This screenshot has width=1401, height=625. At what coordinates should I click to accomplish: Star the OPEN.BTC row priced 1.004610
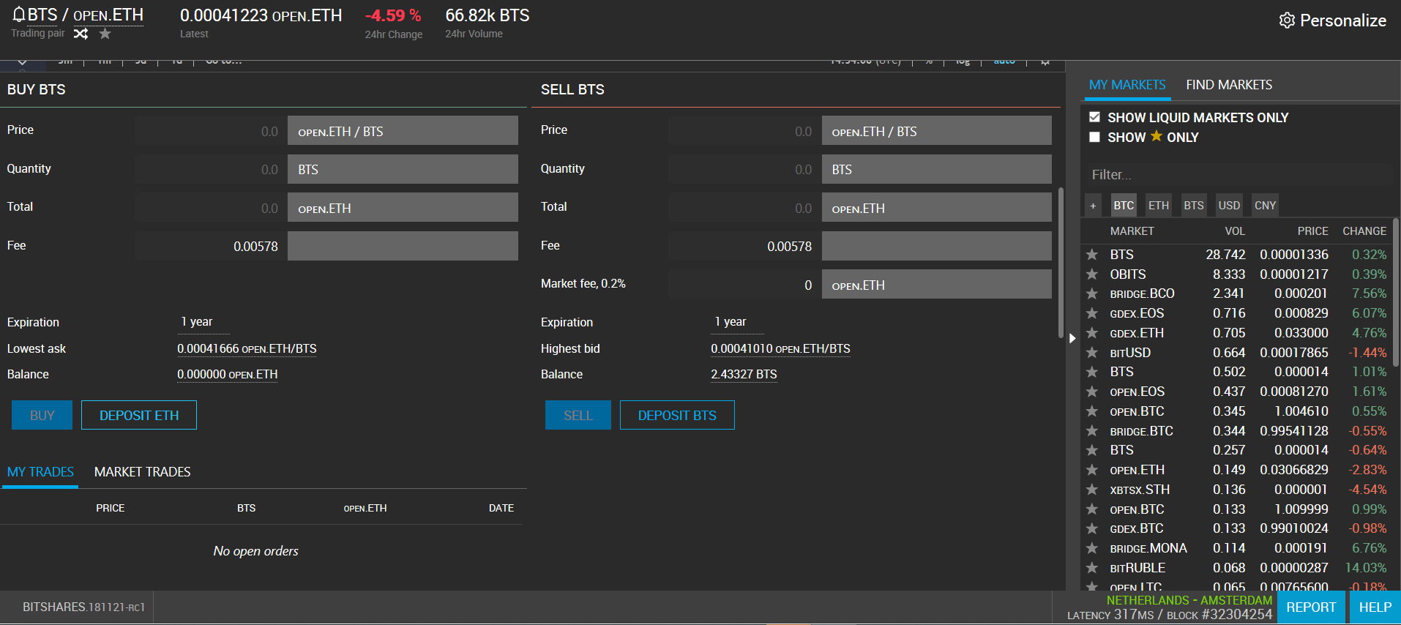click(x=1092, y=411)
